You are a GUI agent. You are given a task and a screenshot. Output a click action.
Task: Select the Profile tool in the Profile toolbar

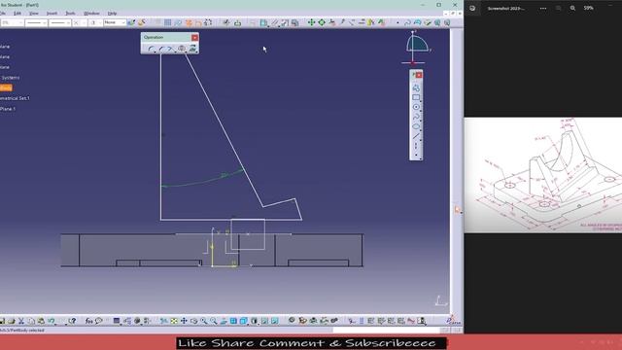(x=416, y=87)
